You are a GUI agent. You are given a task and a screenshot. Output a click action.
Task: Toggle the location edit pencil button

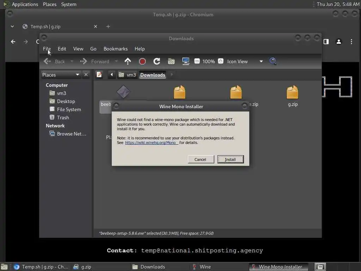click(99, 75)
